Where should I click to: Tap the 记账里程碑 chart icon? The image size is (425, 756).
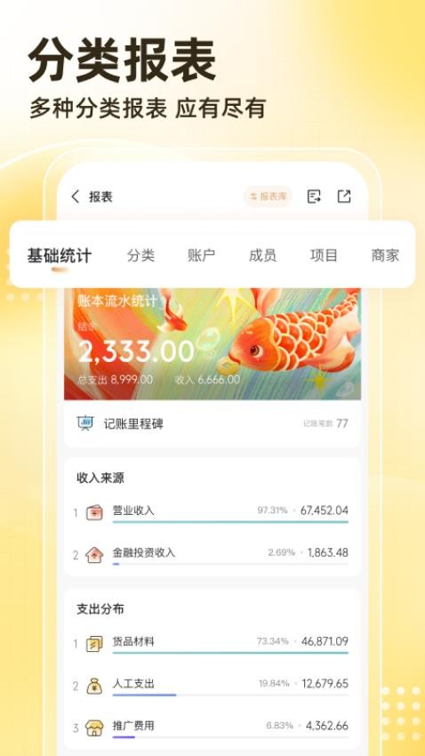(85, 422)
